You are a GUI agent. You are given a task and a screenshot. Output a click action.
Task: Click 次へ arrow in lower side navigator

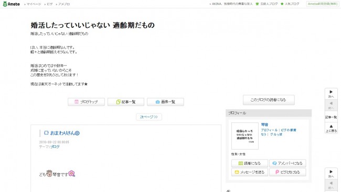pos(331,174)
